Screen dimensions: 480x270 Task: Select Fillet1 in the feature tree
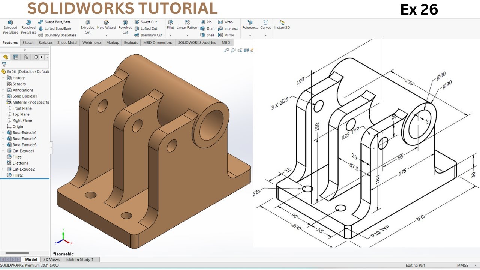(x=15, y=157)
